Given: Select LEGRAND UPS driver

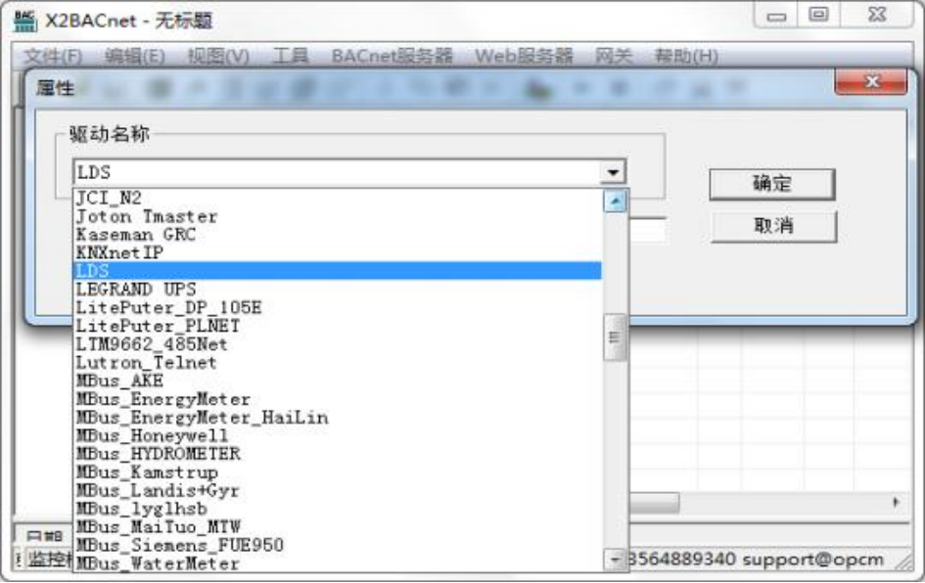Looking at the screenshot, I should 338,289.
